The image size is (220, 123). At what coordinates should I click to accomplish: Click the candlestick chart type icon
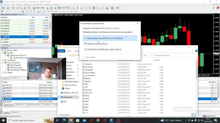tap(78, 8)
